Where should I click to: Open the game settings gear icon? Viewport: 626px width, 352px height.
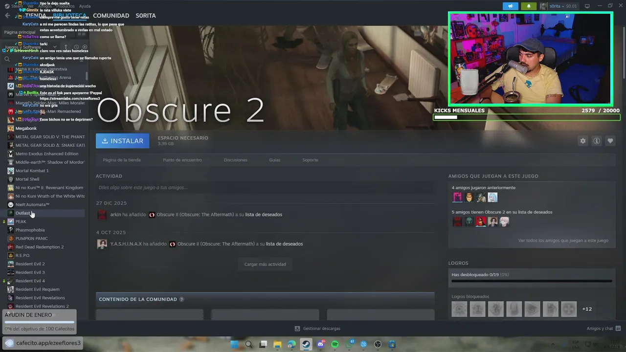tap(582, 141)
